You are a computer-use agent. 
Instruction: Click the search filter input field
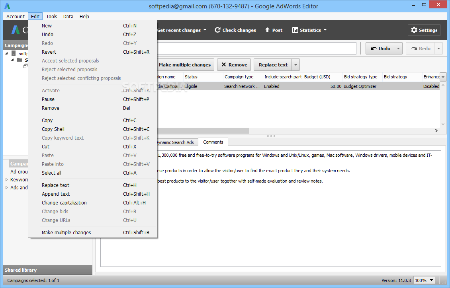pos(256,49)
